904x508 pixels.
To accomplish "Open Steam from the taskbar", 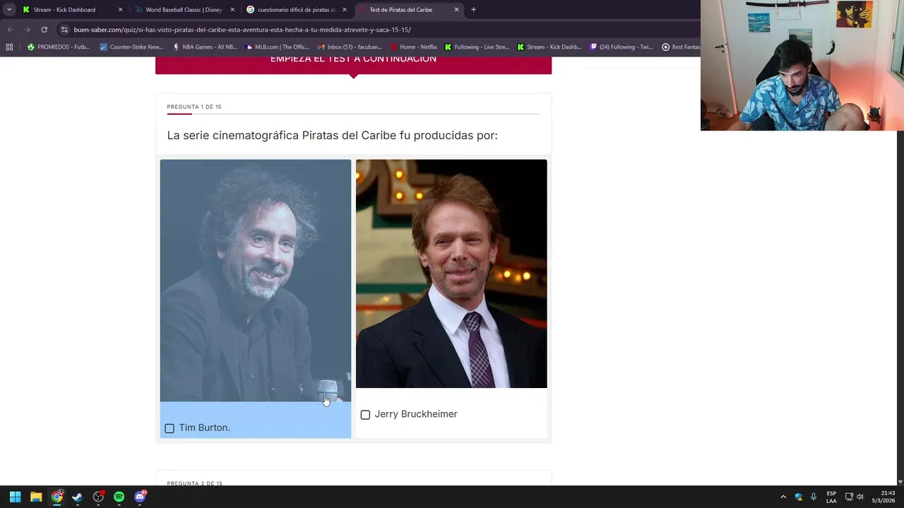I will pyautogui.click(x=77, y=497).
